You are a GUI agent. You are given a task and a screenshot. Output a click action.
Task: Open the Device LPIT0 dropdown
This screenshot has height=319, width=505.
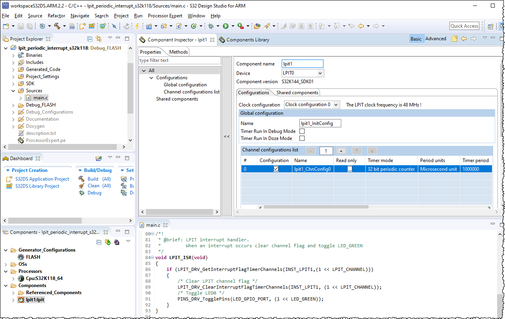point(320,73)
